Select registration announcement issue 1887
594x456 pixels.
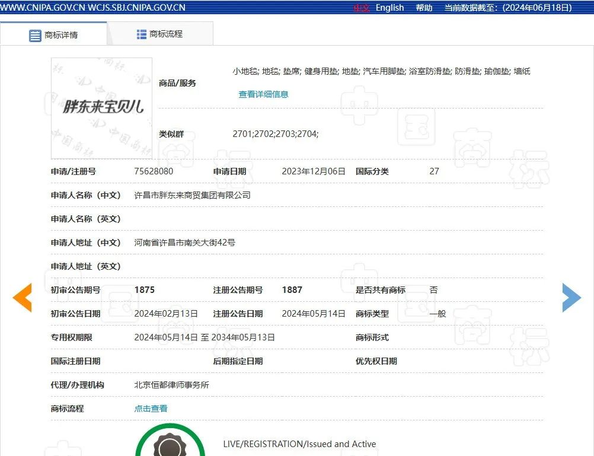click(292, 290)
